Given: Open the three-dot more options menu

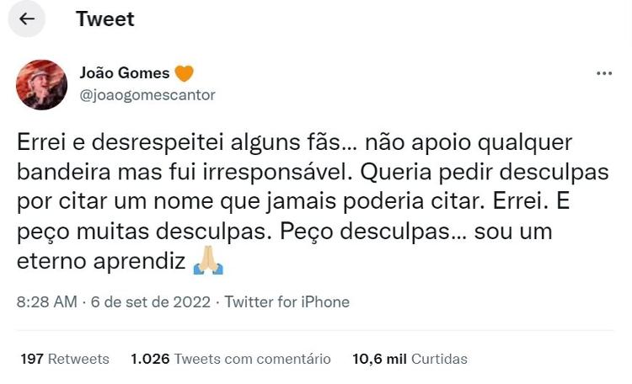Looking at the screenshot, I should [604, 73].
